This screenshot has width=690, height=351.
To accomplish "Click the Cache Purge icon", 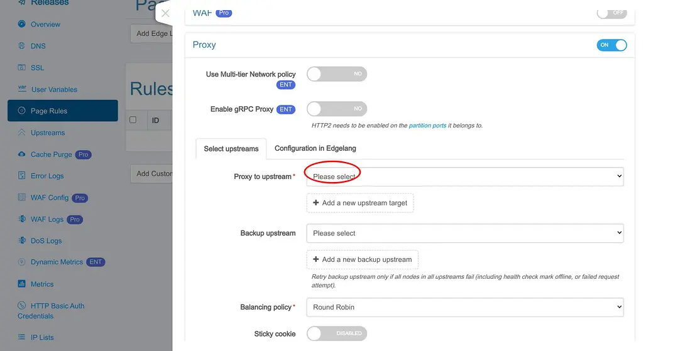I will pos(22,154).
